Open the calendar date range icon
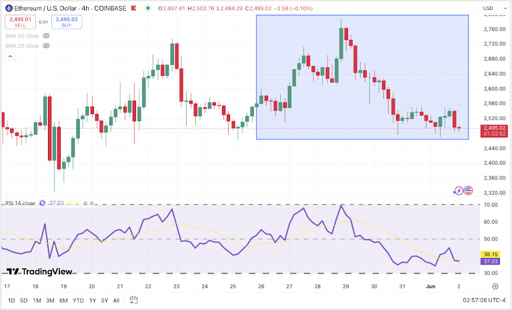Viewport: 512px width, 310px height. [133, 300]
